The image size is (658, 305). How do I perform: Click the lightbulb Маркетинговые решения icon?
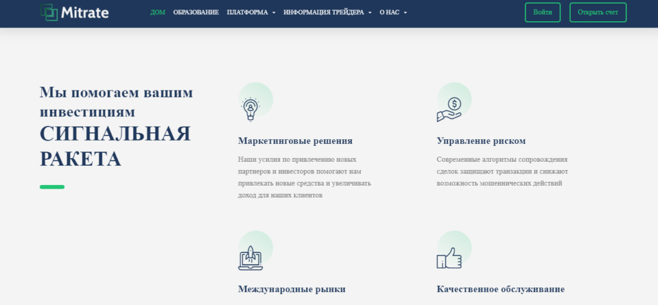(251, 109)
